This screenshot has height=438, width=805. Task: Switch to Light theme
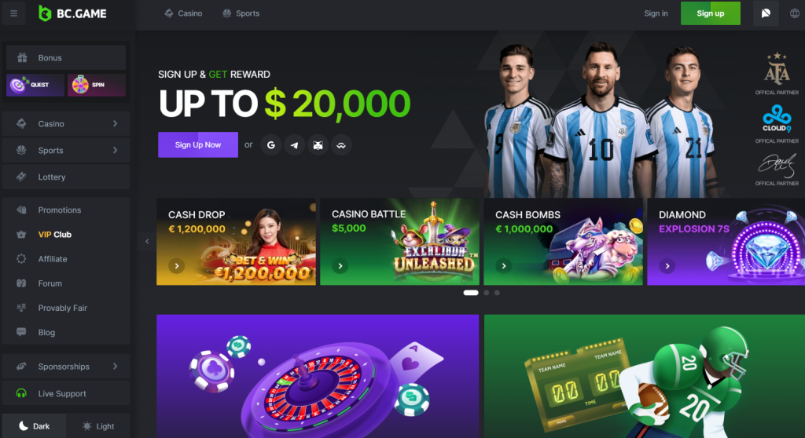pos(98,426)
